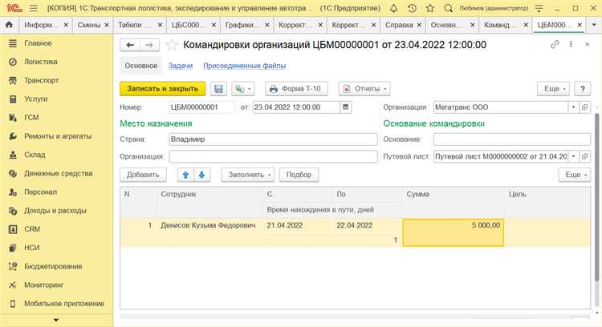Close the Информ tab
602x327 pixels.
66,25
